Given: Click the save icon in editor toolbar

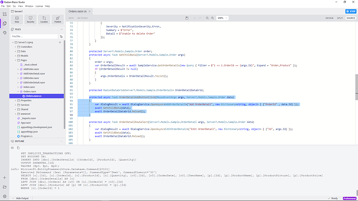Looking at the screenshot, I should pyautogui.click(x=187, y=18).
